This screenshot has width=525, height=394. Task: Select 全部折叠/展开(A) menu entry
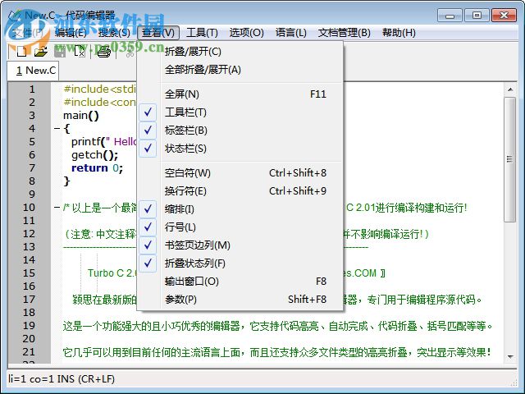pos(240,70)
